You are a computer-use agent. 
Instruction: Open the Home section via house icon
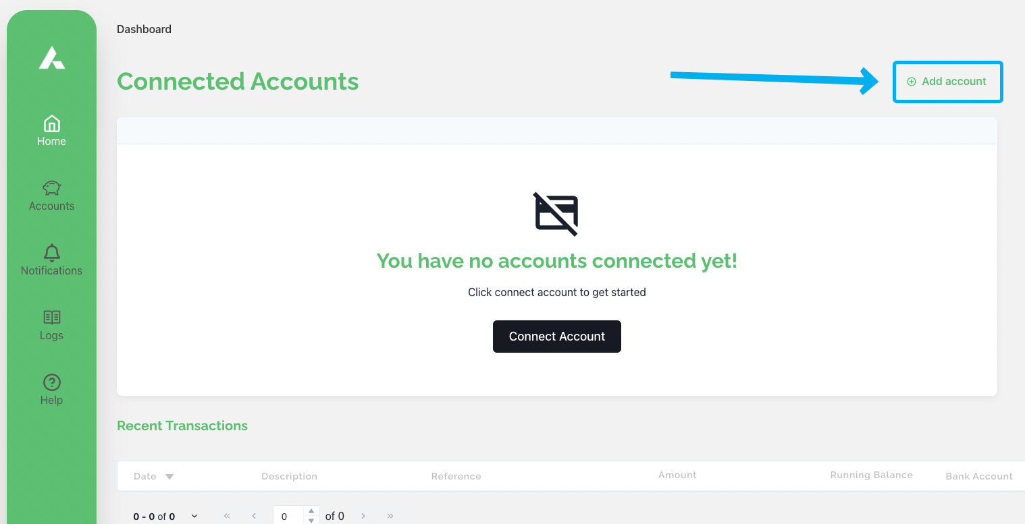point(51,123)
